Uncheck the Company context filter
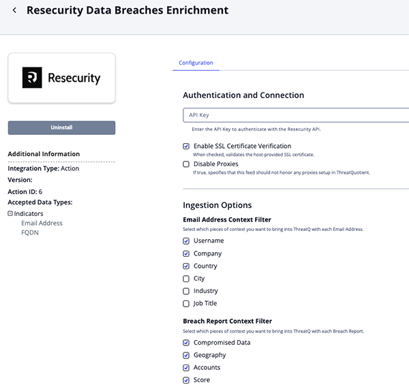 [x=186, y=253]
